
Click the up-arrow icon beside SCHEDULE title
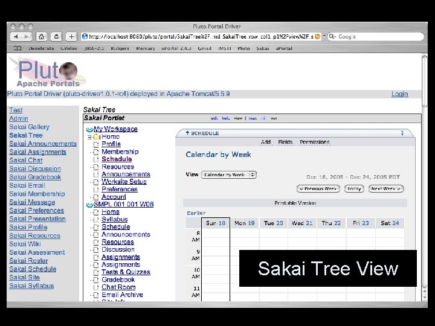point(187,133)
